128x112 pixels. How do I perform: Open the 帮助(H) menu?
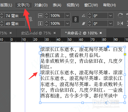109,5
